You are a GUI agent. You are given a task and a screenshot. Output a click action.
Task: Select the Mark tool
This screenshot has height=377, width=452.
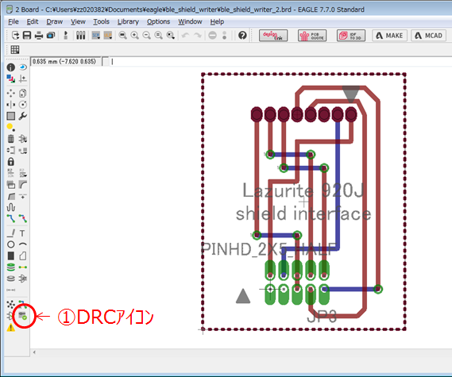pos(23,79)
